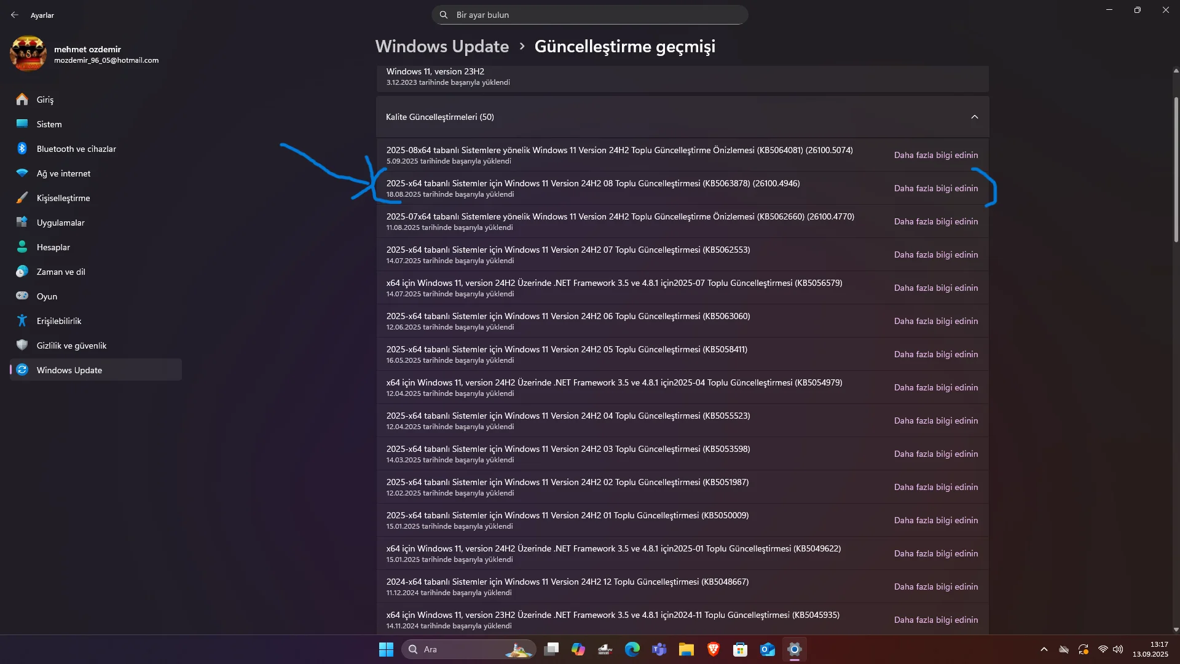Open Bluetooth ve cihazlar settings
Viewport: 1180px width, 664px height.
76,149
